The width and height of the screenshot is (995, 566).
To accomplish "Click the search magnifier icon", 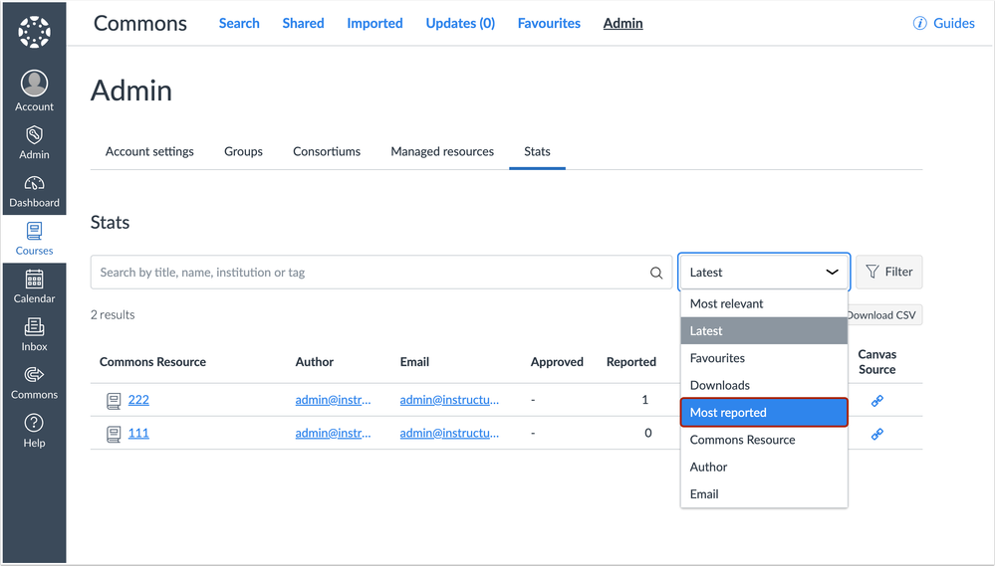I will point(656,273).
